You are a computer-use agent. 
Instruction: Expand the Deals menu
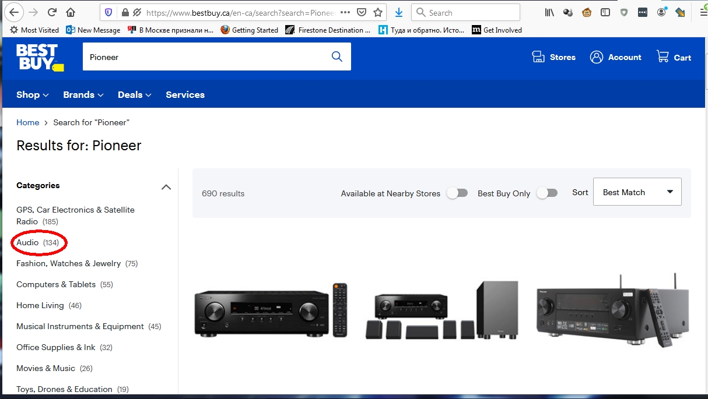pos(135,94)
